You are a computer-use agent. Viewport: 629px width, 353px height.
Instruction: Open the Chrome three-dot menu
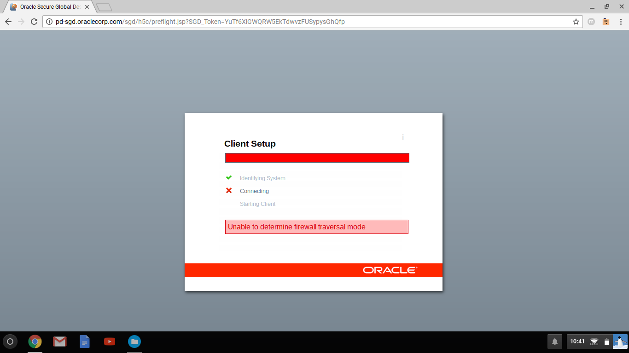pos(620,22)
